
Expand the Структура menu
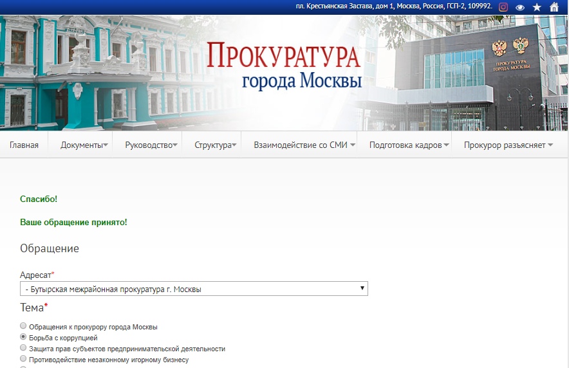pos(215,145)
